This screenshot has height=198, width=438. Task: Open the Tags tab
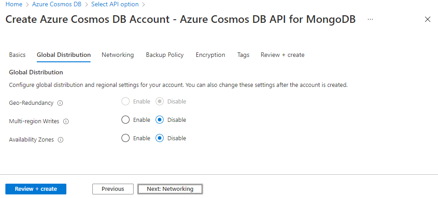pos(243,55)
